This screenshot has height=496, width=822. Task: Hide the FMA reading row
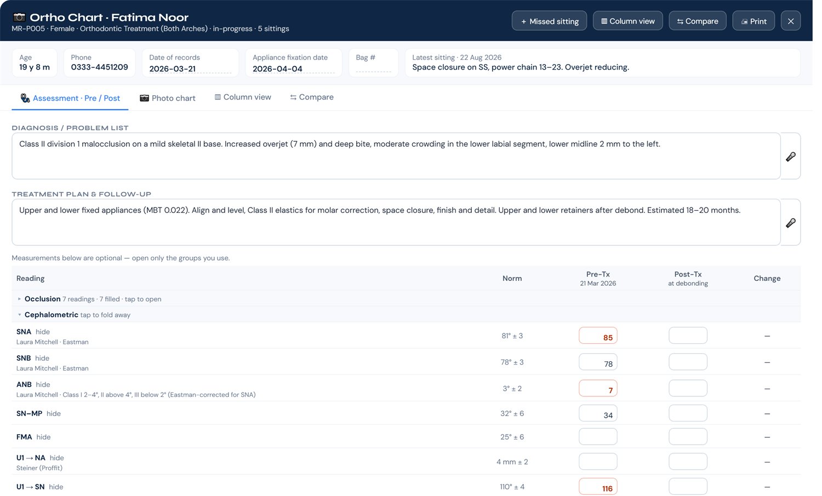[x=43, y=437]
